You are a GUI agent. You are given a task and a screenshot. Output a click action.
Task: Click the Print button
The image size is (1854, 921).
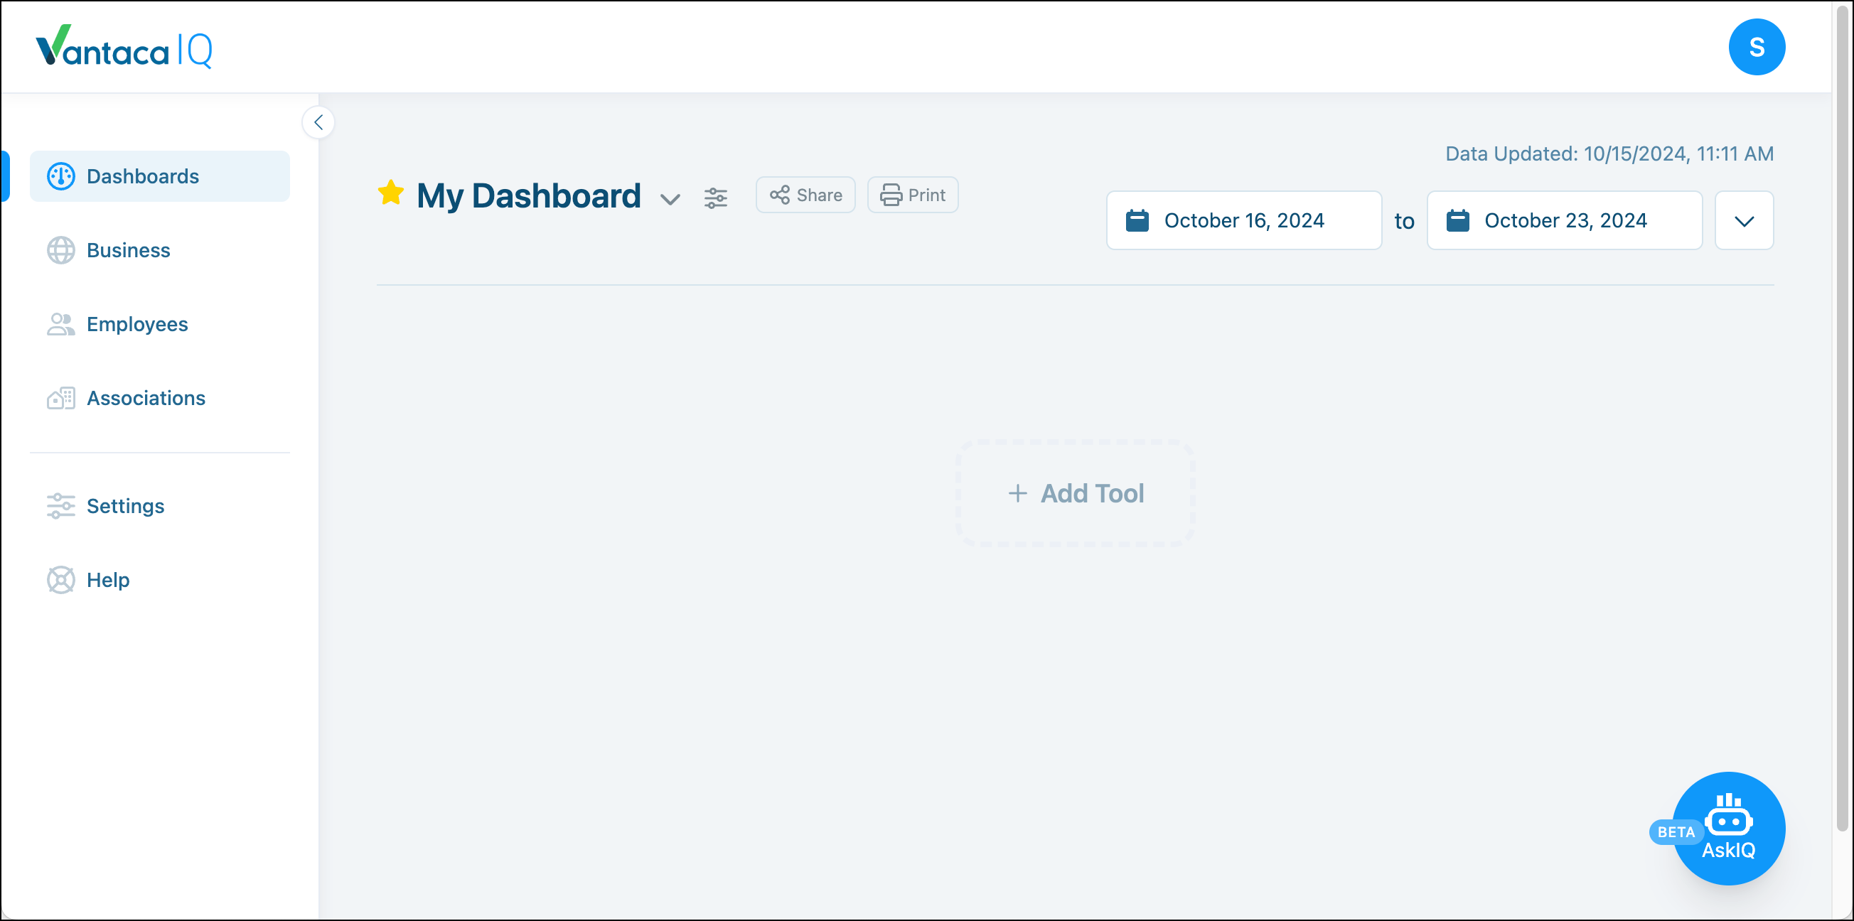pyautogui.click(x=913, y=195)
